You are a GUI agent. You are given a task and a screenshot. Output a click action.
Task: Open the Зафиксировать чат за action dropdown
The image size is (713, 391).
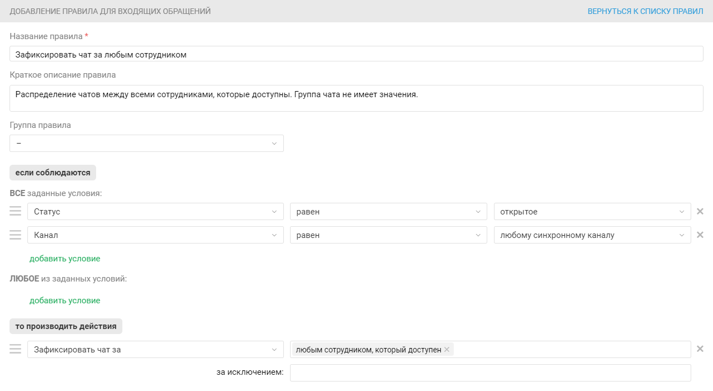point(155,350)
